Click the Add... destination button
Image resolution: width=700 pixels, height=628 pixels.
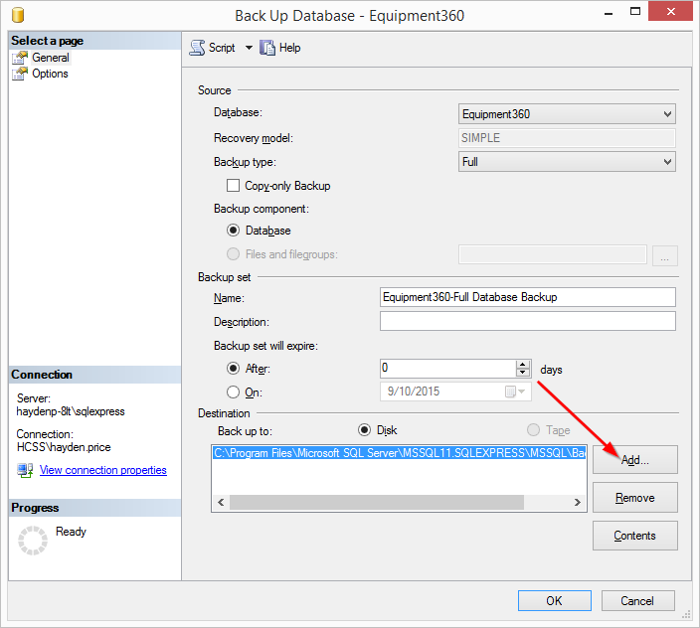(634, 460)
